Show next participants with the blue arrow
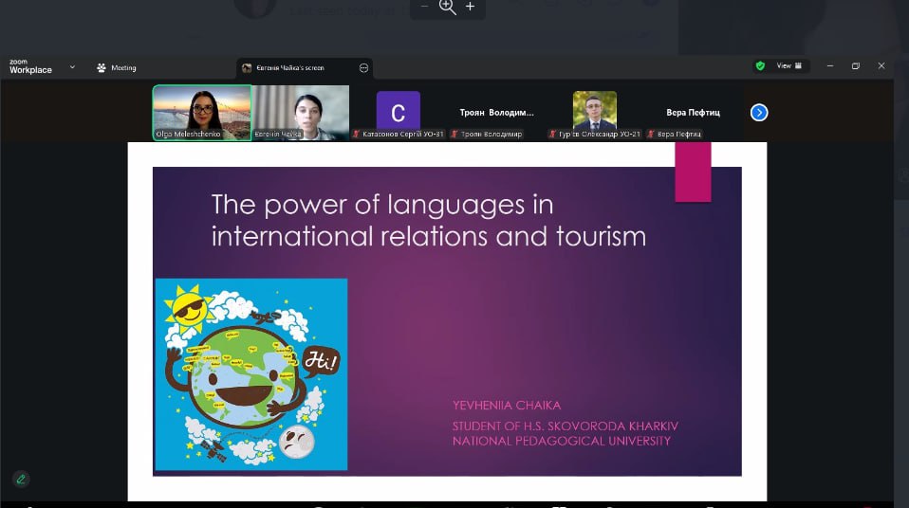The width and height of the screenshot is (909, 508). coord(759,113)
